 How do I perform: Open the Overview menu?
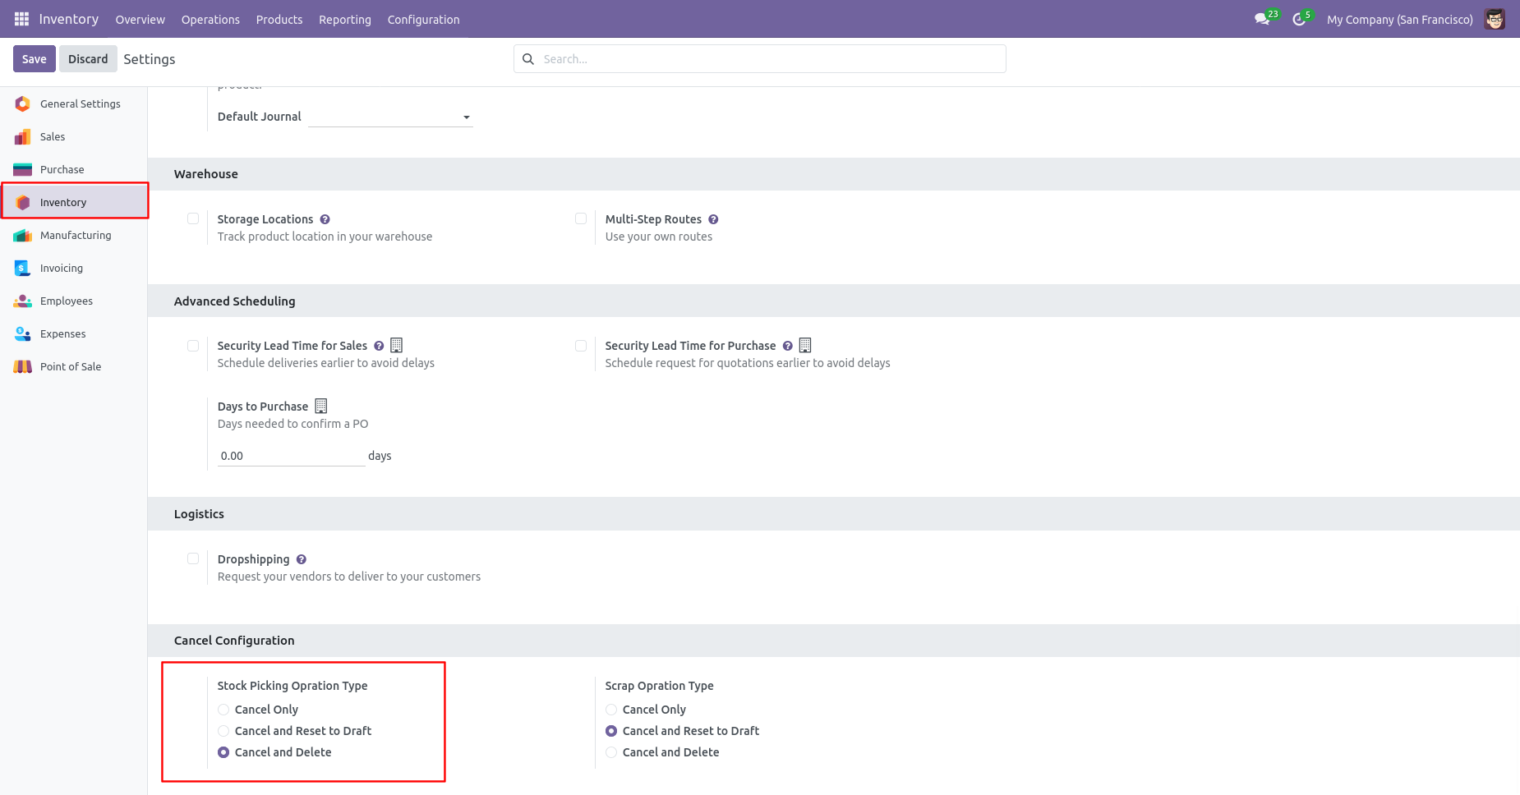(x=140, y=19)
